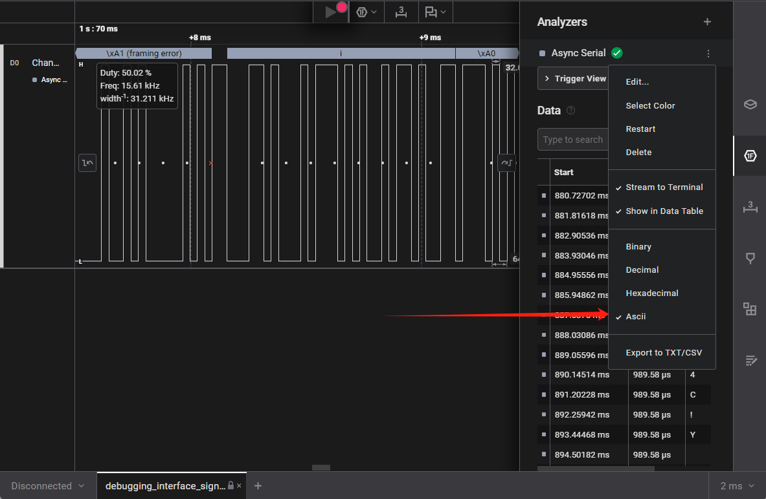Choose Export to TXT/CSV menu entry

click(x=663, y=353)
